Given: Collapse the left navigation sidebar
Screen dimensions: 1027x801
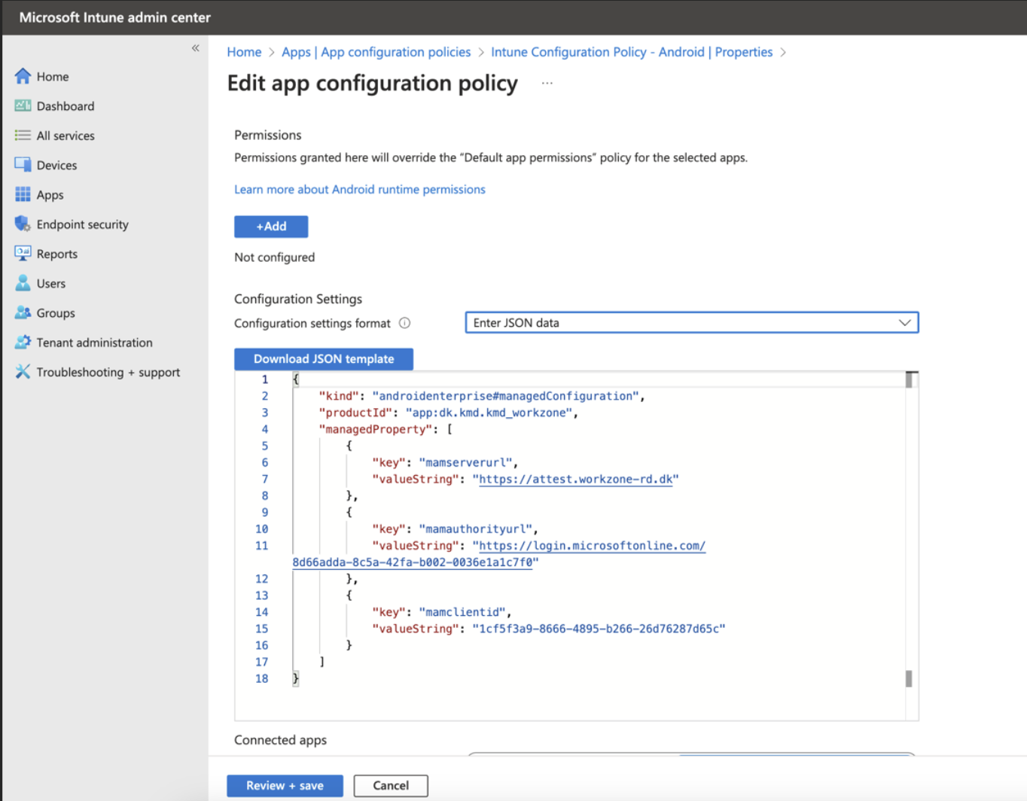Looking at the screenshot, I should click(x=195, y=48).
